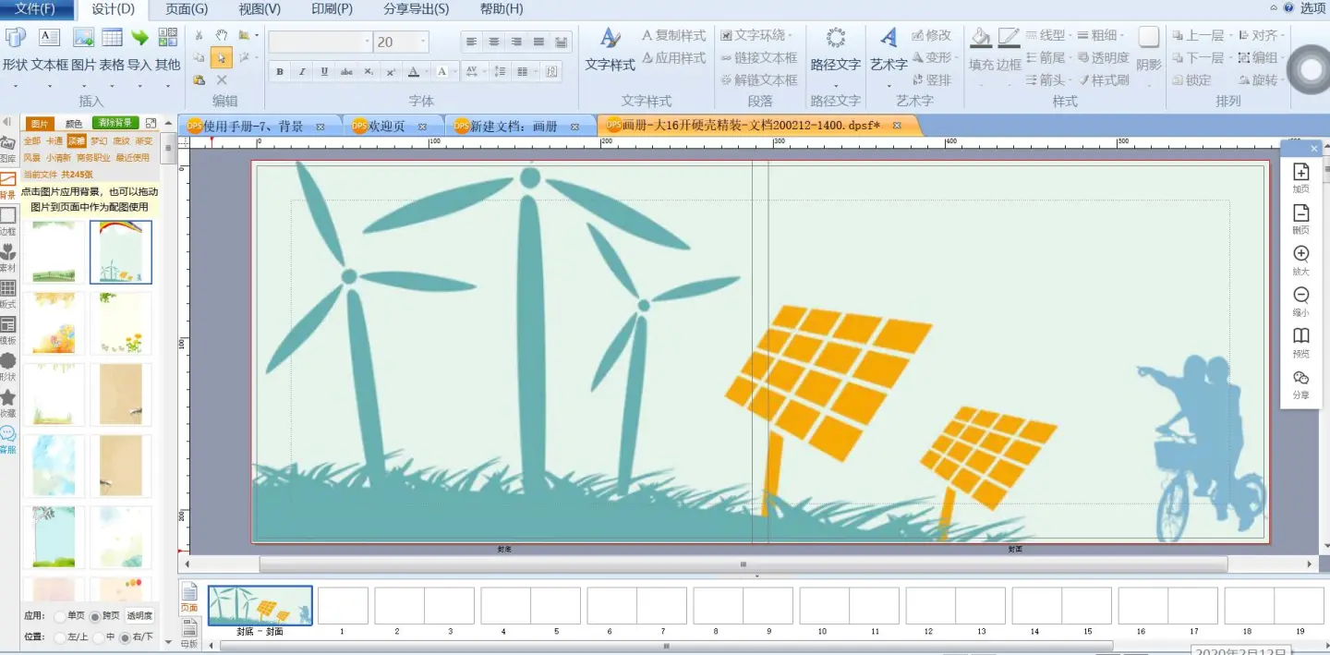Expand the font name combo box
Screen dimensions: 1330x655
(x=367, y=42)
